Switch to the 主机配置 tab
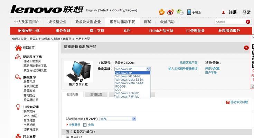This screenshot has width=254, height=138. click(x=96, y=95)
